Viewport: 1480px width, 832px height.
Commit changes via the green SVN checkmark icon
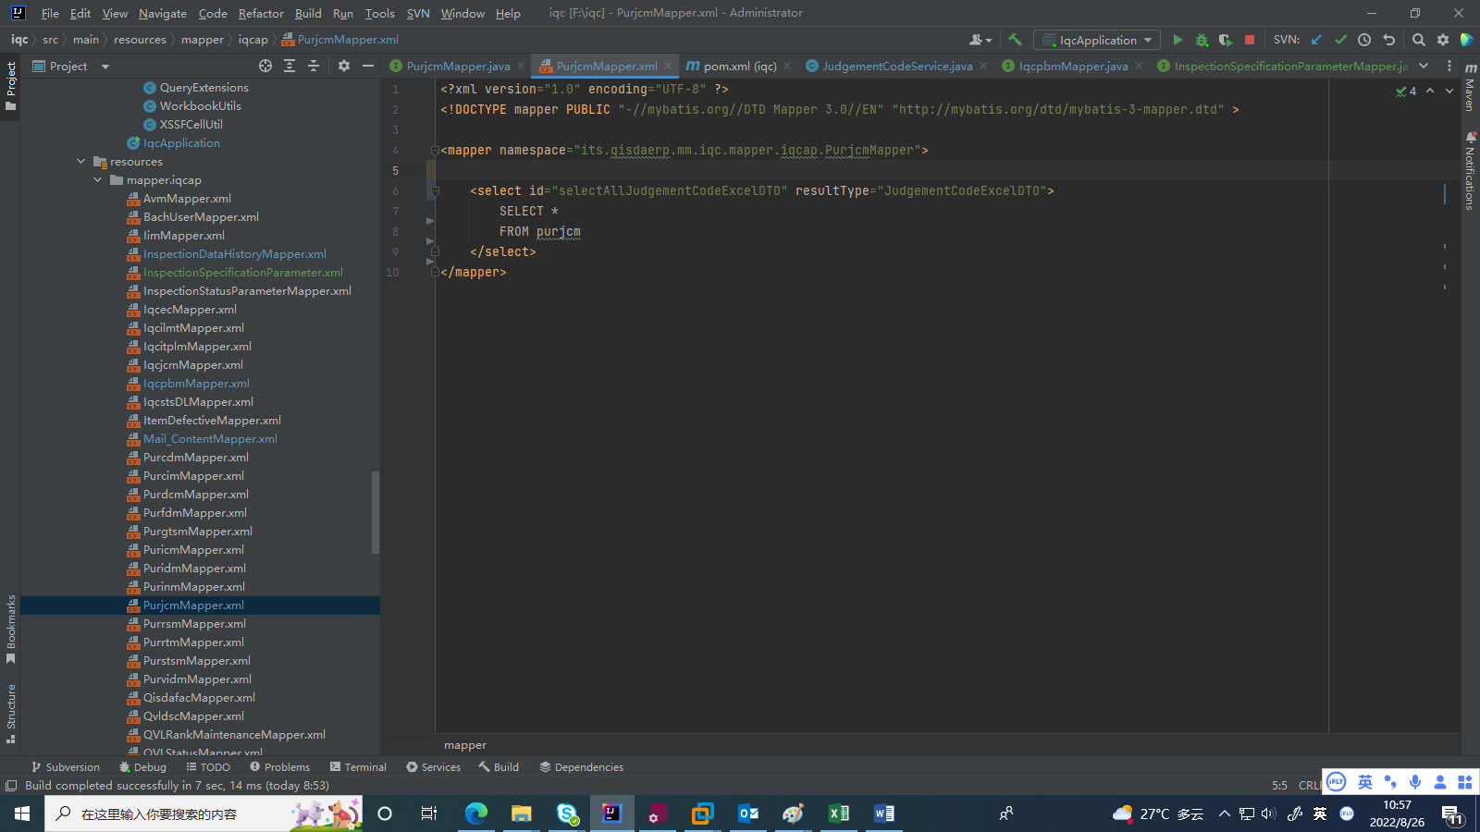point(1340,40)
